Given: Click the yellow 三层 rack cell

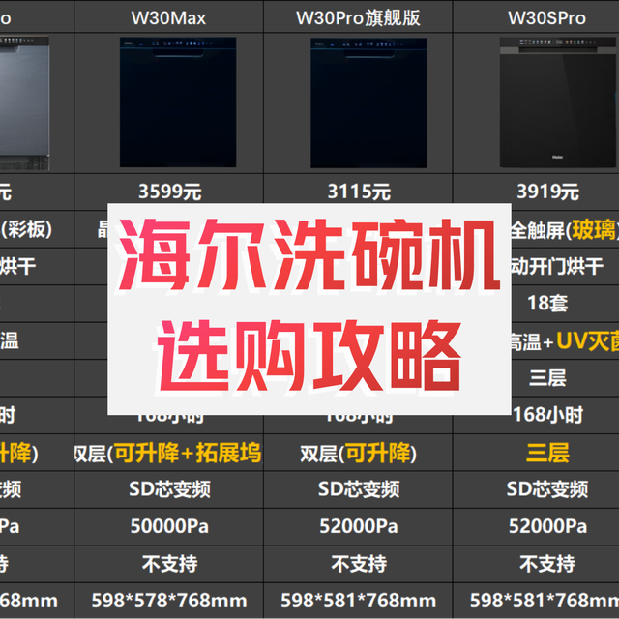Looking at the screenshot, I should pos(547,453).
